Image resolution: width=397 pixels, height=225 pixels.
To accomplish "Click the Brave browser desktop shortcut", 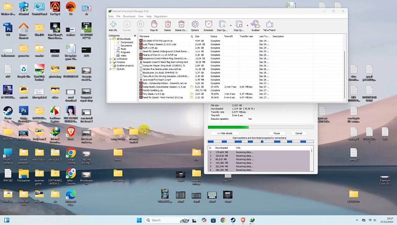I will coord(71,133).
